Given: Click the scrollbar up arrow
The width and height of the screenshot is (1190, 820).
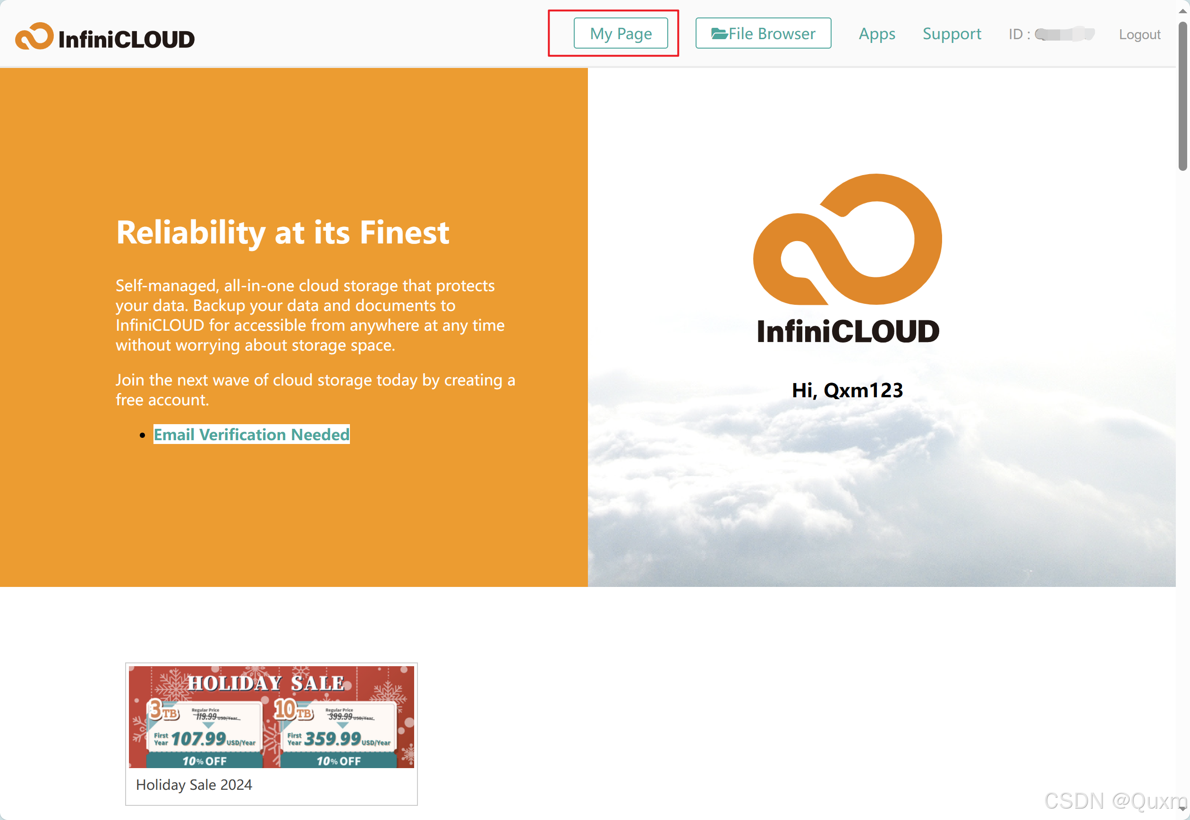Looking at the screenshot, I should (x=1182, y=11).
